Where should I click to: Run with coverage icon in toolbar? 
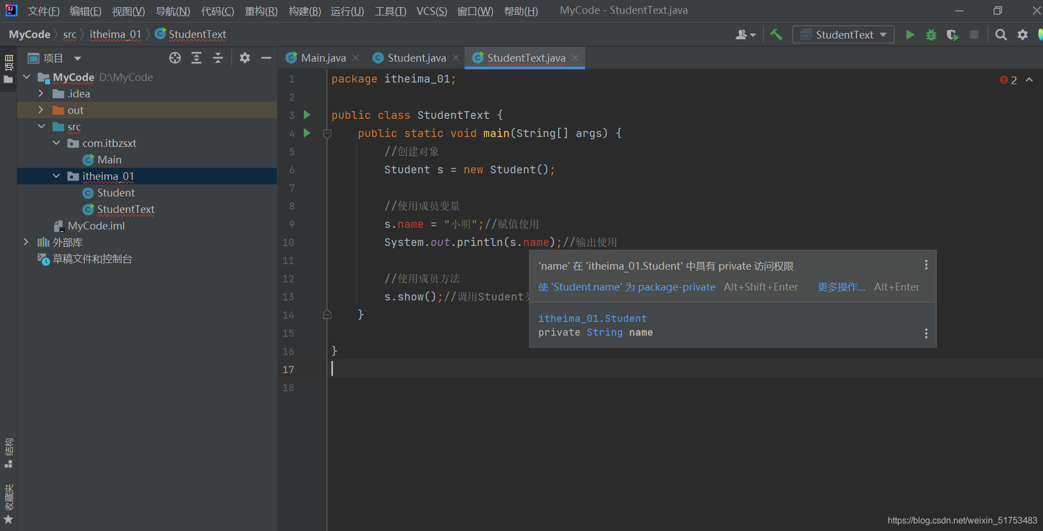(x=953, y=35)
